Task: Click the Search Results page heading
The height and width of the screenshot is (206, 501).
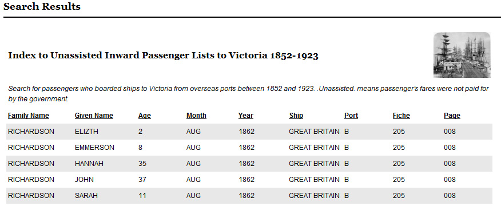Action: (42, 6)
